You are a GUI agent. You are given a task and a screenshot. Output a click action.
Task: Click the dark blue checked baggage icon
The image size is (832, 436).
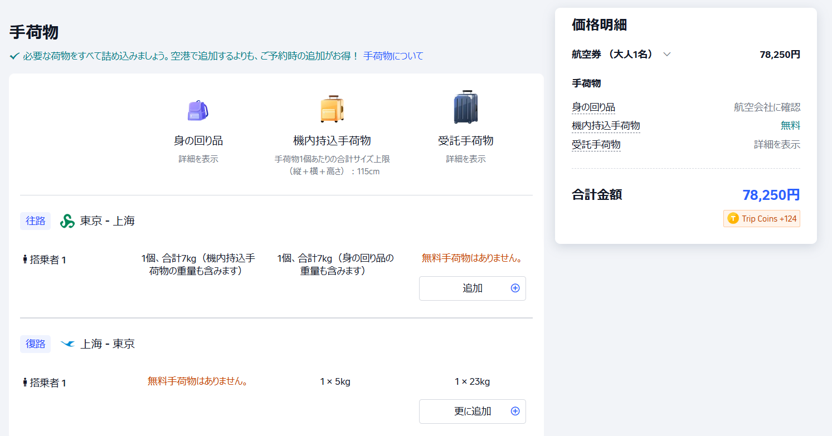[465, 107]
